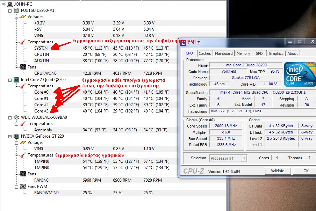Click the Yorkfield code name field
The height and width of the screenshot is (211, 316).
pos(229,71)
